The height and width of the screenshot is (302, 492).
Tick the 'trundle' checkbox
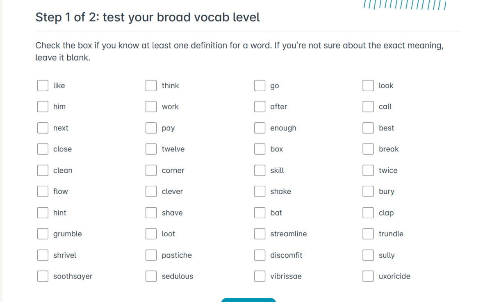(368, 234)
